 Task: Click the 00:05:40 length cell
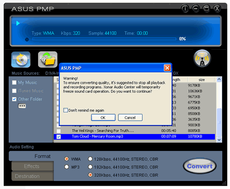(x=169, y=131)
